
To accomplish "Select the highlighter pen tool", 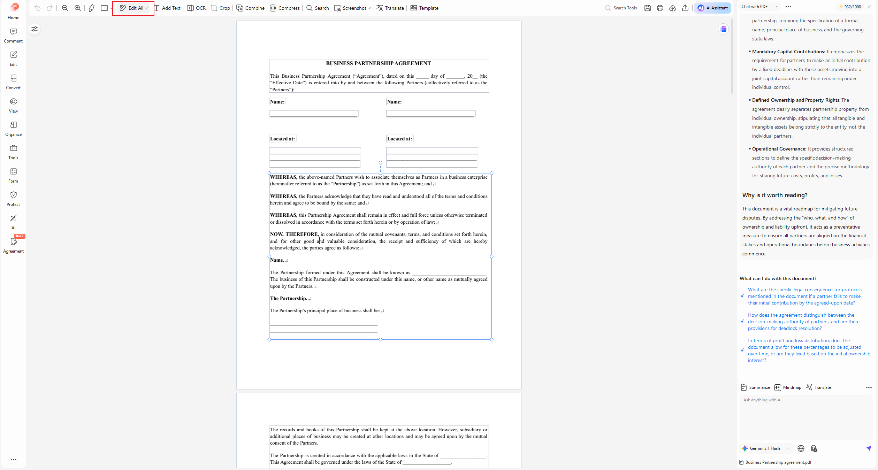I will click(92, 8).
